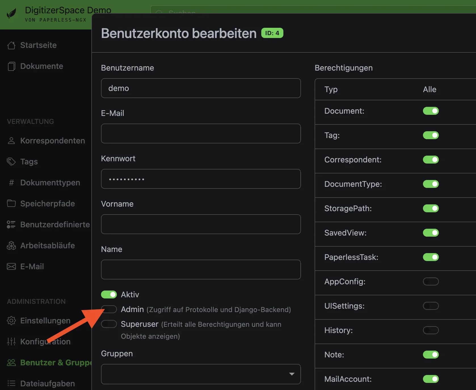Toggle all MailAccount permissions
Image resolution: width=476 pixels, height=390 pixels.
(x=431, y=379)
